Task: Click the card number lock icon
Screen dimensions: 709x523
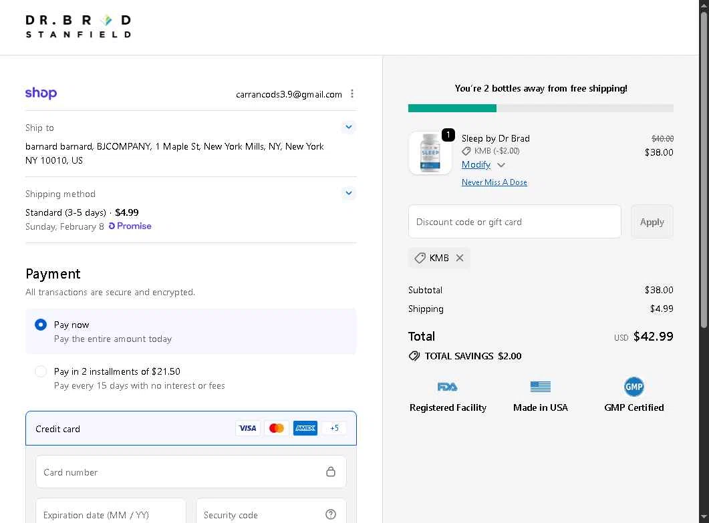Action: pyautogui.click(x=331, y=472)
